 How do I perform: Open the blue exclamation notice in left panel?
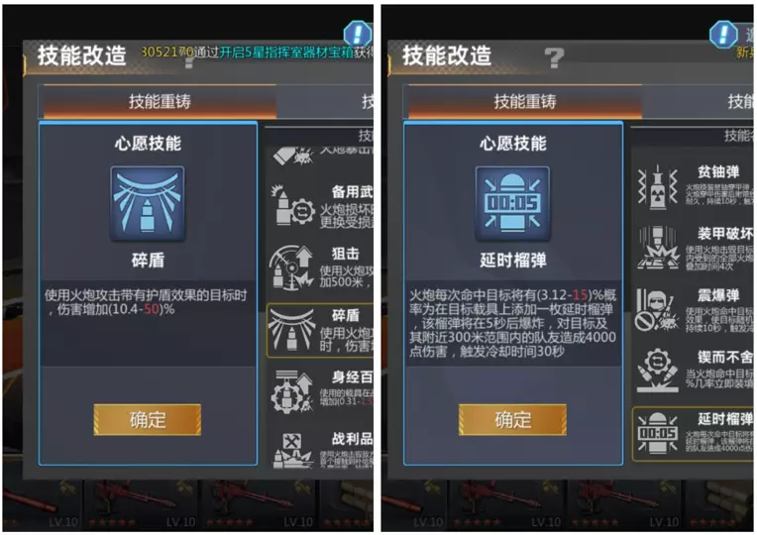(358, 34)
